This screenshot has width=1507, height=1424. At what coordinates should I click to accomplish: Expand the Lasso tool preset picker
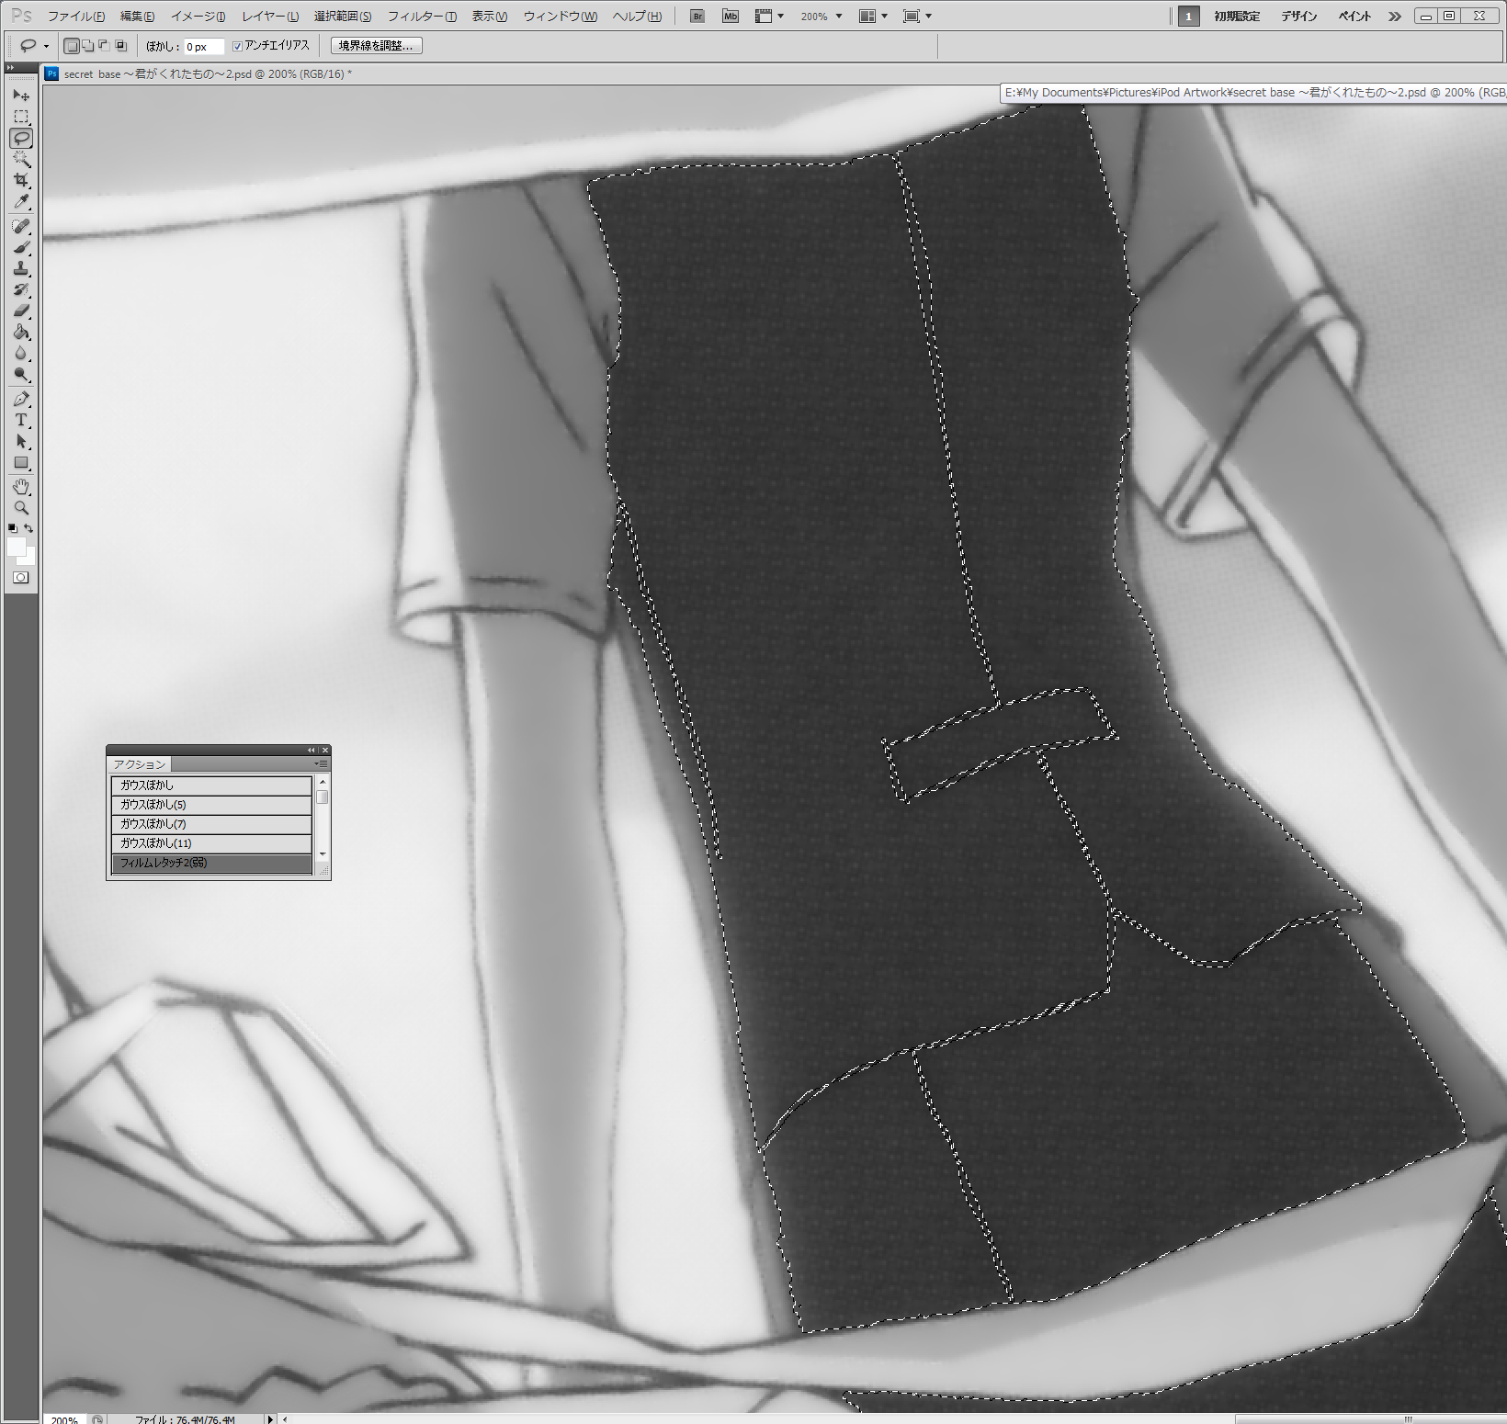click(x=46, y=46)
